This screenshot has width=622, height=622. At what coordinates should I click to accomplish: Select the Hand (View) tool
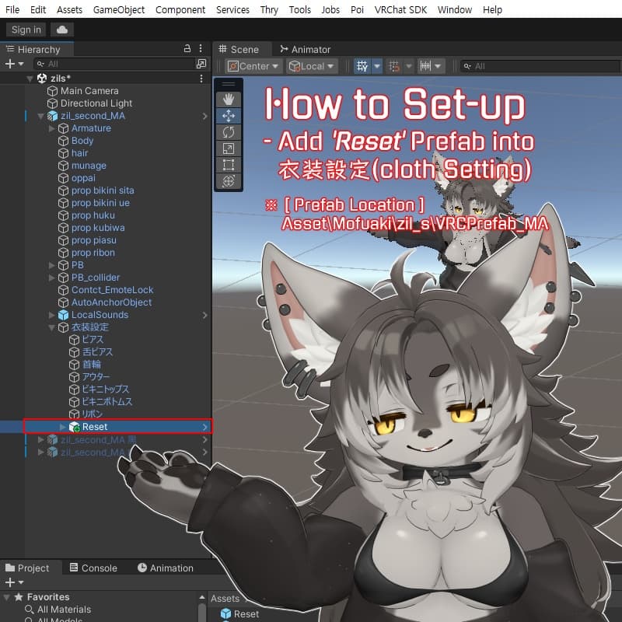tap(229, 99)
